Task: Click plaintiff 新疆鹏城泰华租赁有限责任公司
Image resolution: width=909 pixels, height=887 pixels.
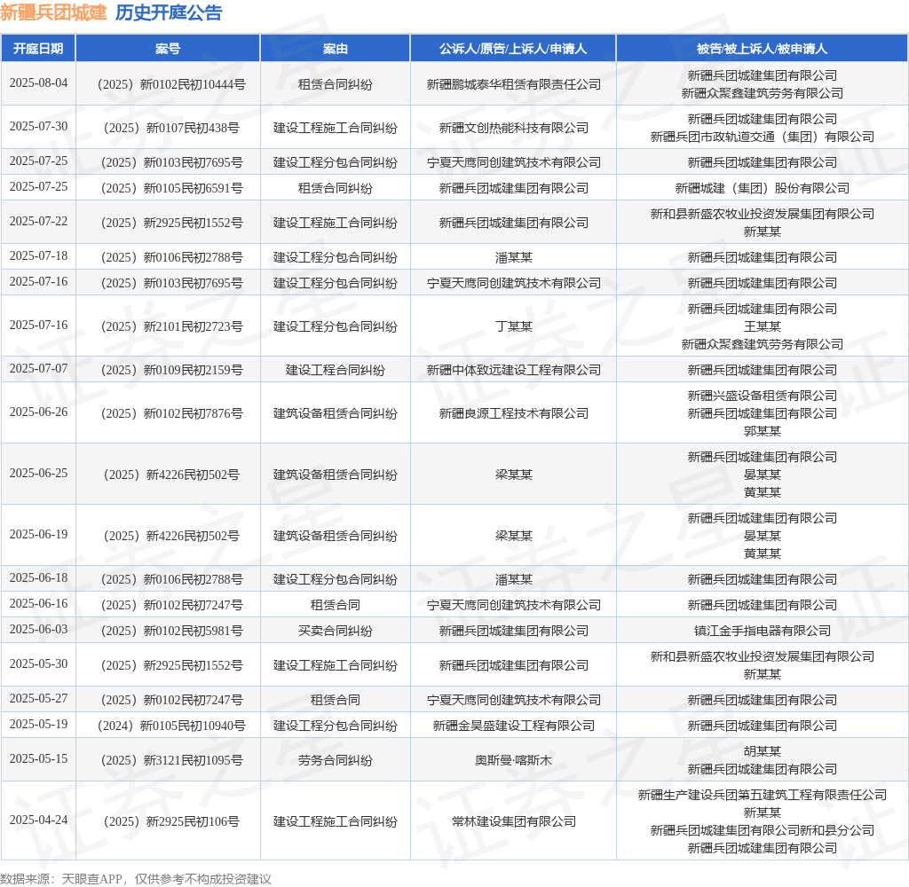Action: (x=514, y=84)
